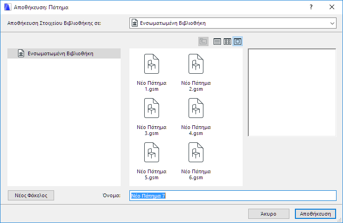Viewport: 343px width, 223px height.
Task: Click the Νέο Πάτημα 1.gsm file name
Action: tap(152, 86)
